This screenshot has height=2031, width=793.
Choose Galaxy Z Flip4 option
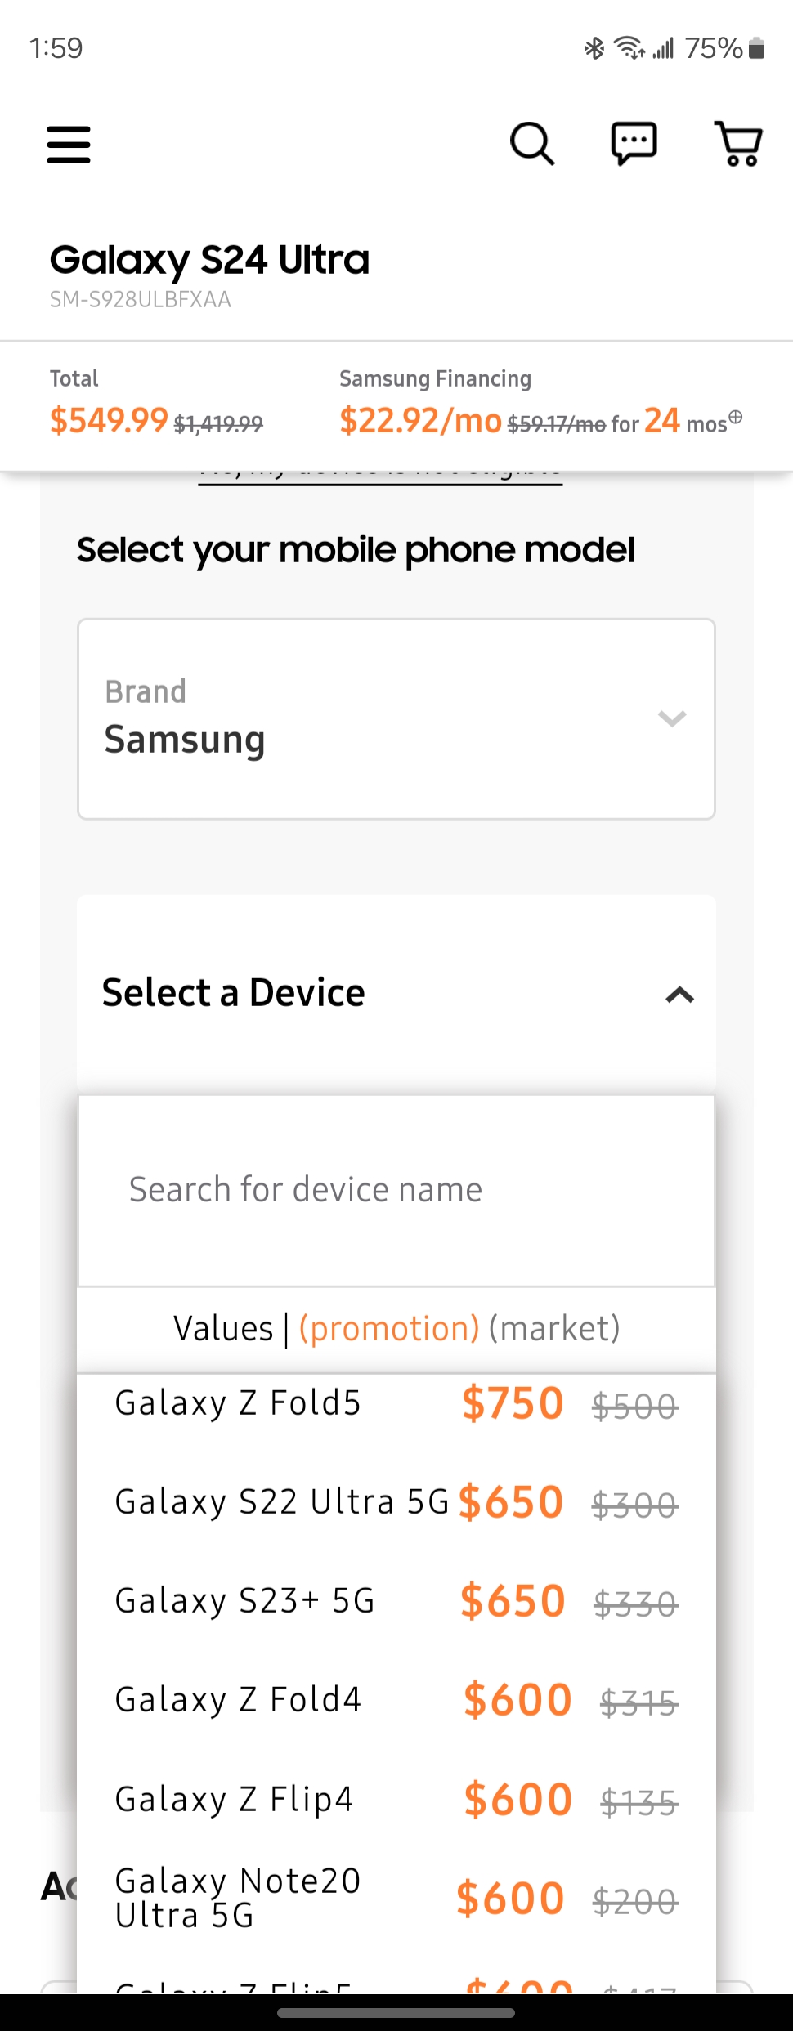point(396,1800)
